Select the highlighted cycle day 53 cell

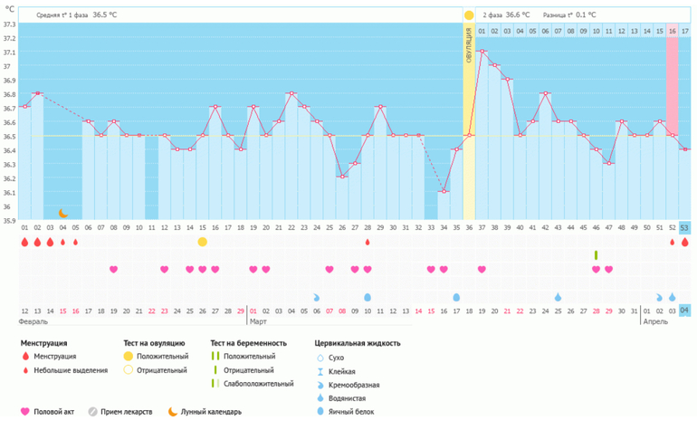tap(684, 227)
